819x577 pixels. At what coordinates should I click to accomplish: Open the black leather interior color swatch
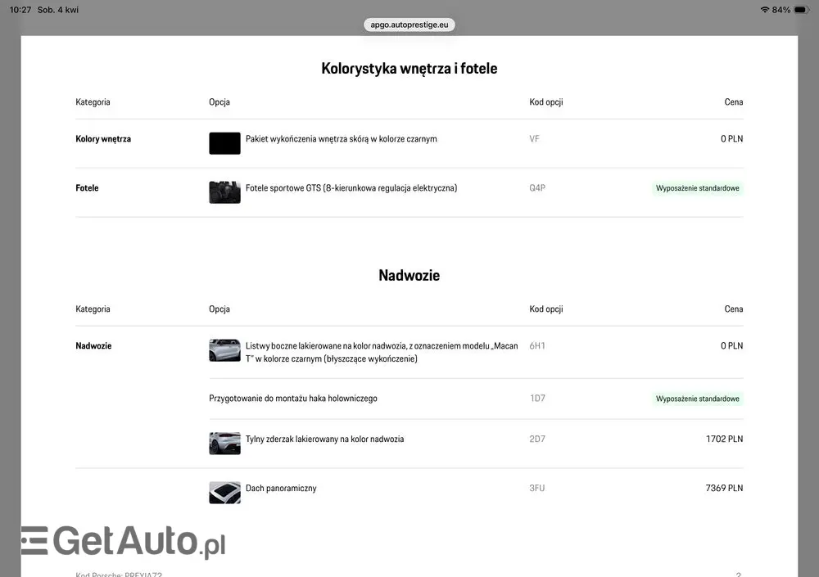(224, 143)
